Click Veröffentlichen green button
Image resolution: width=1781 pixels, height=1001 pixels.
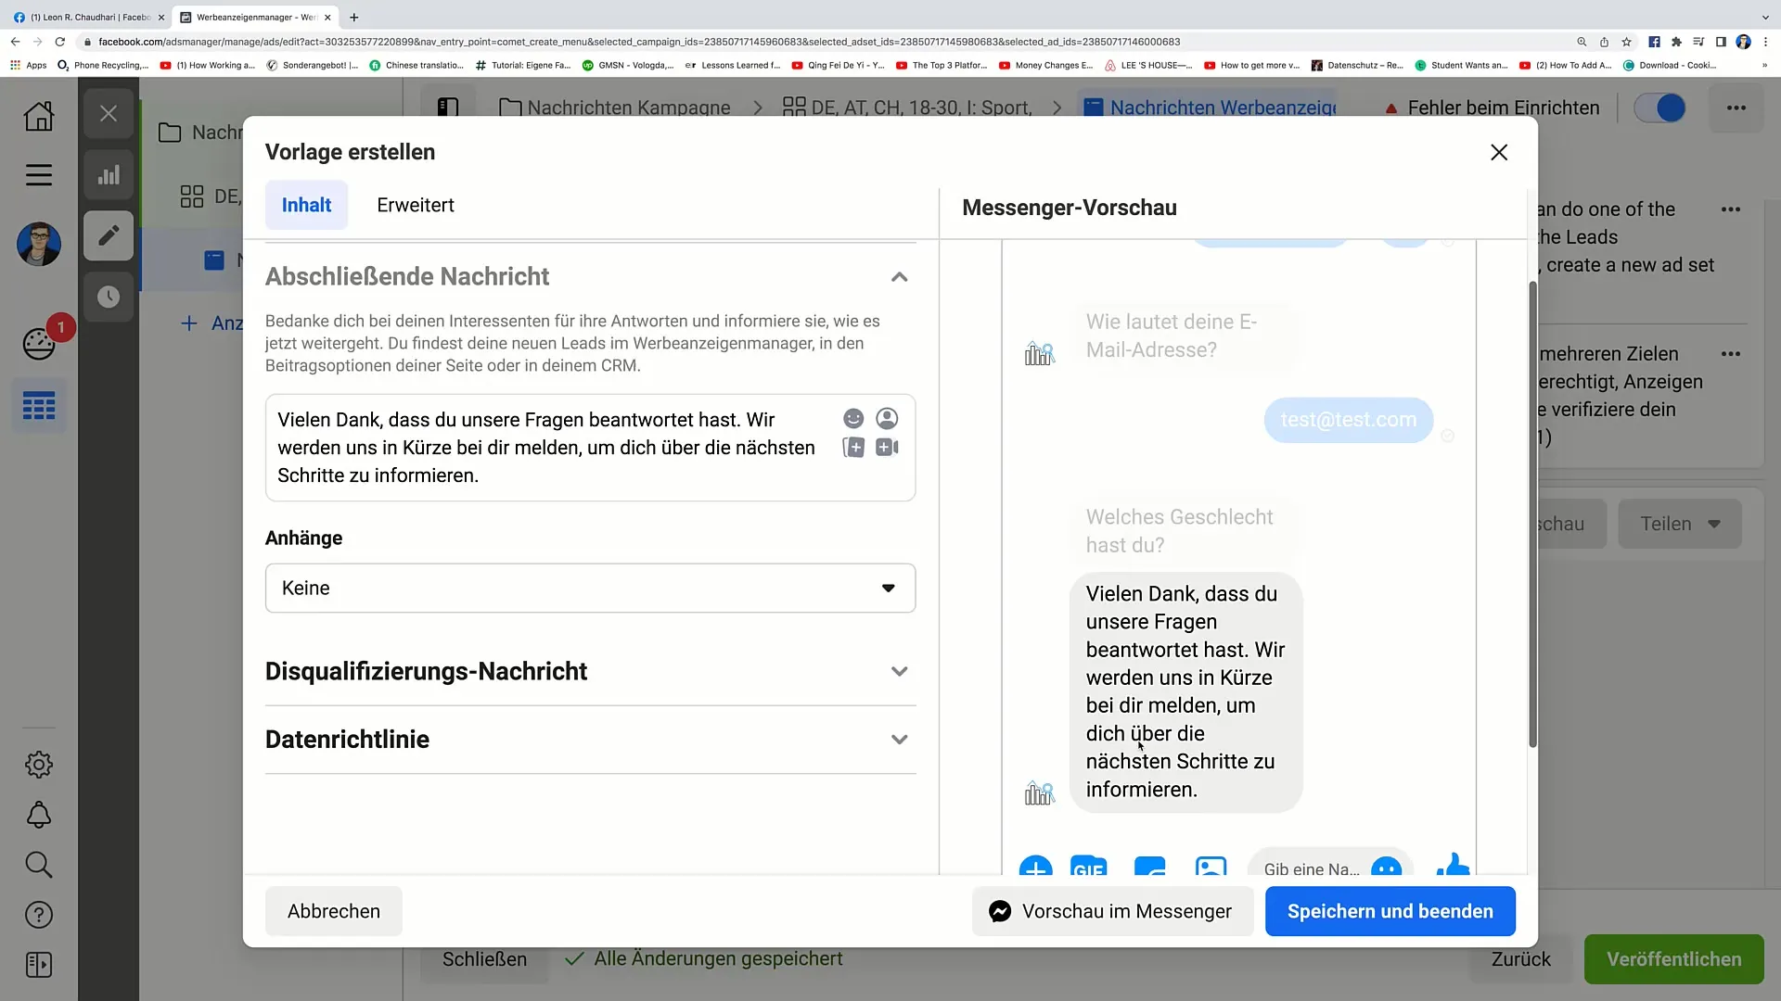point(1674,958)
